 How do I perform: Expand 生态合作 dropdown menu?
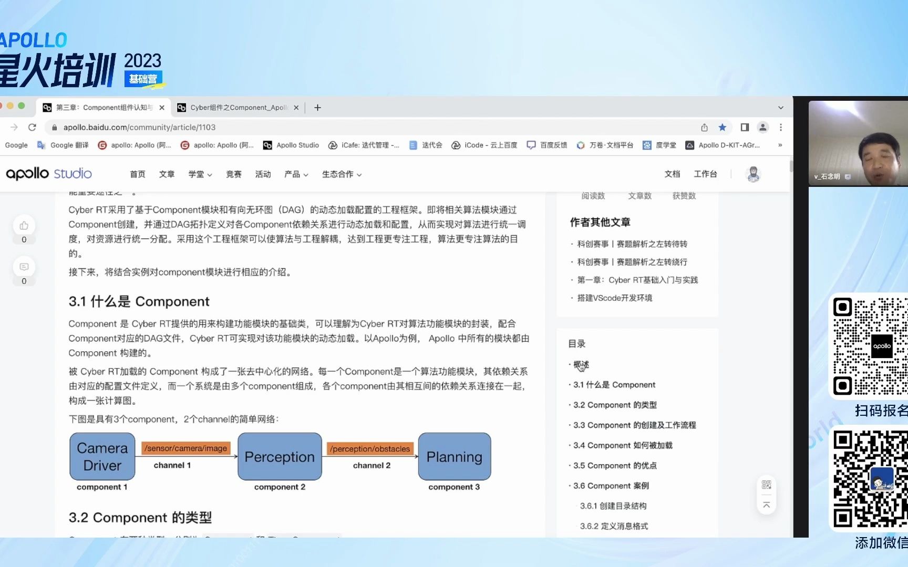(342, 174)
